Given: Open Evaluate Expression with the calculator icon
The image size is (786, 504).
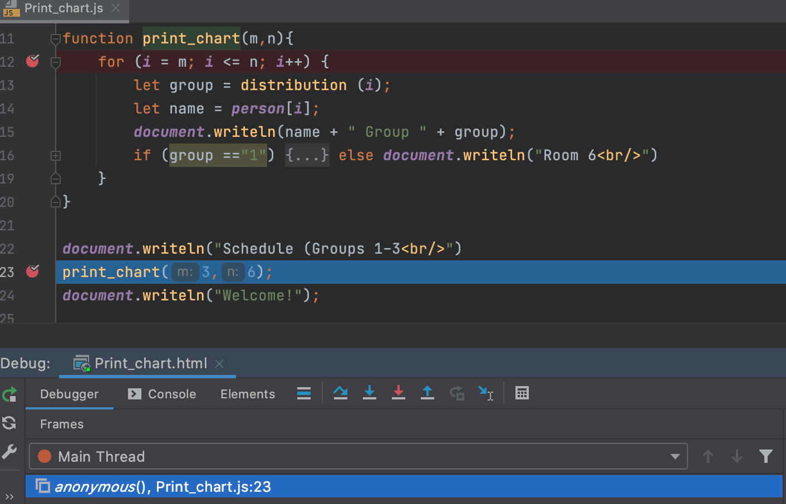Looking at the screenshot, I should [x=522, y=393].
